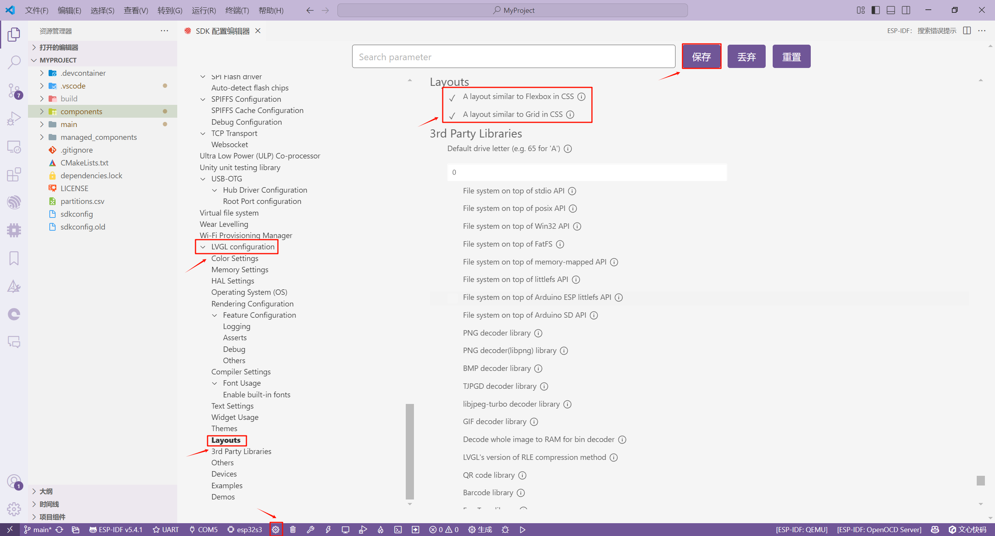Click the flame build-flash-monitor icon
The width and height of the screenshot is (995, 536).
pyautogui.click(x=381, y=529)
